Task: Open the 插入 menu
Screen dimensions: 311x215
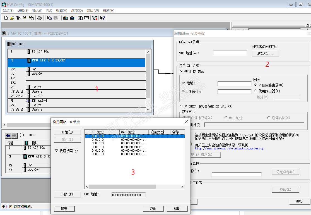Action: click(x=37, y=11)
